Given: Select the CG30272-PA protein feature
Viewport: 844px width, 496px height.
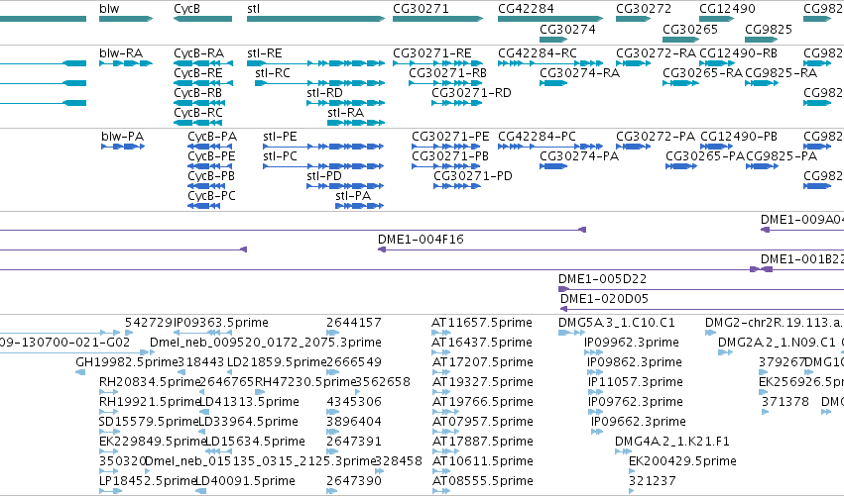Looking at the screenshot, I should pyautogui.click(x=633, y=147).
